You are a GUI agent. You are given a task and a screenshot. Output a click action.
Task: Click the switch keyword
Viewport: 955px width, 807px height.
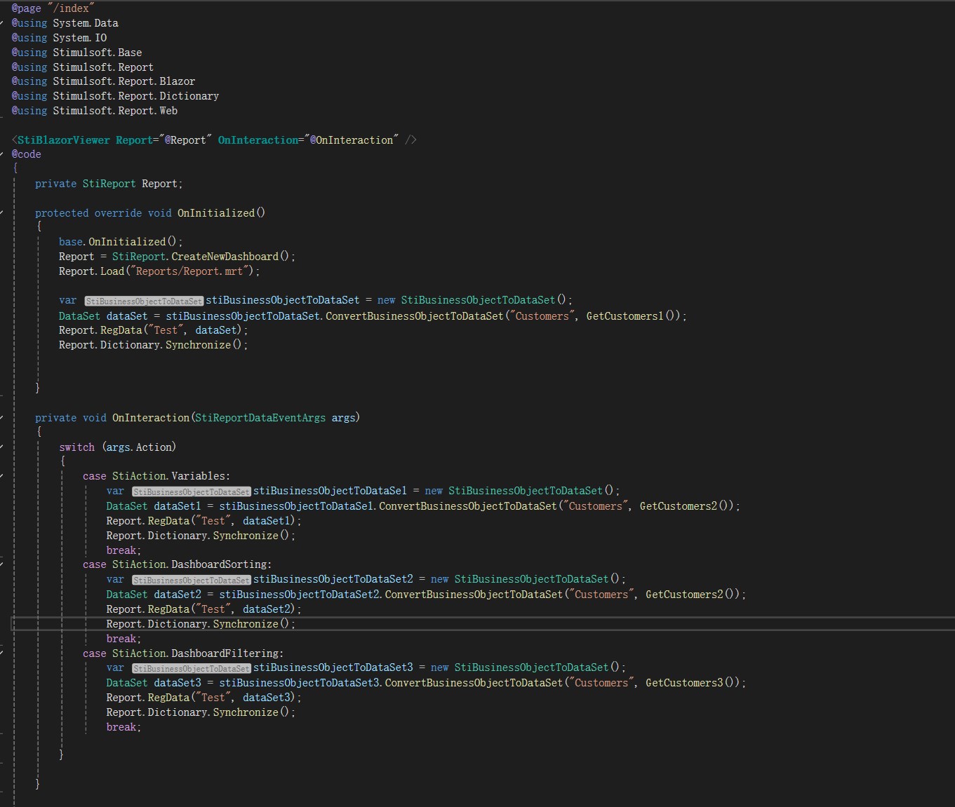(76, 447)
